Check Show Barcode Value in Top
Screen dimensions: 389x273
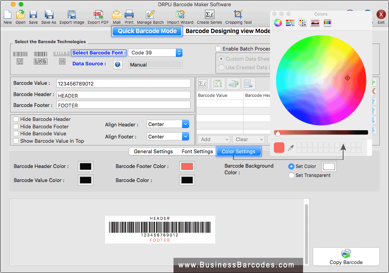[x=16, y=141]
